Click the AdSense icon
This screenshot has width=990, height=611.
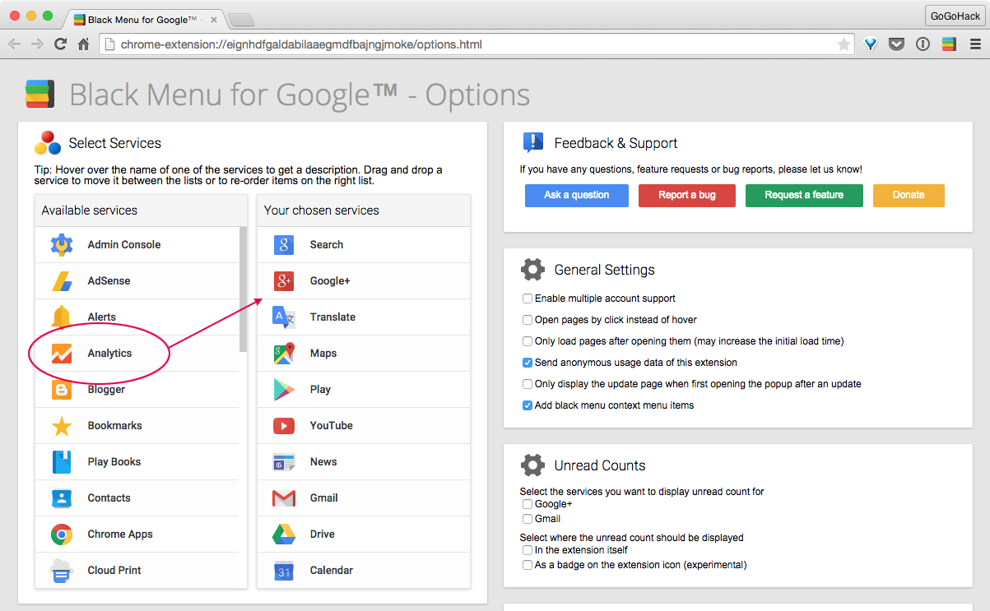pyautogui.click(x=62, y=281)
